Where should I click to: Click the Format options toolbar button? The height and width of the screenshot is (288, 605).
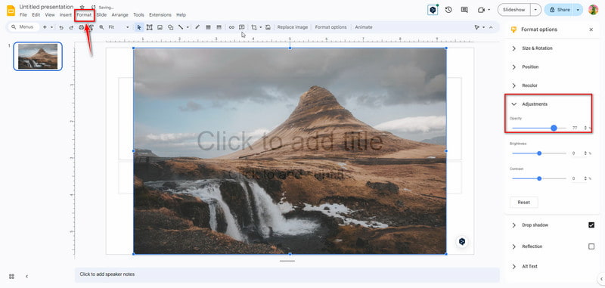(330, 27)
